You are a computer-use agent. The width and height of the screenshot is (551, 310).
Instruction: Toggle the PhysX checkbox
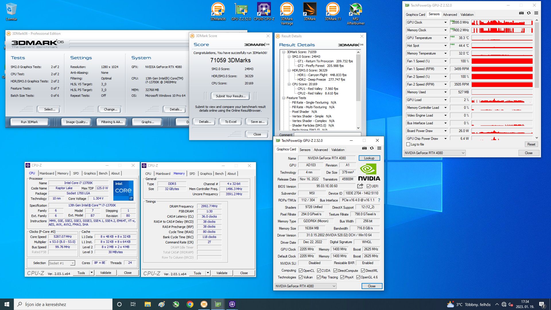click(x=342, y=277)
